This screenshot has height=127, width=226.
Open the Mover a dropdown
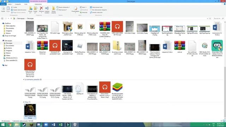click(30, 10)
